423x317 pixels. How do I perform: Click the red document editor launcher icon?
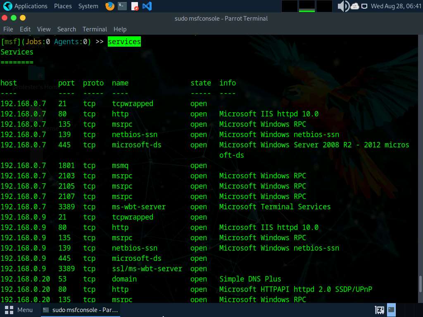point(135,6)
